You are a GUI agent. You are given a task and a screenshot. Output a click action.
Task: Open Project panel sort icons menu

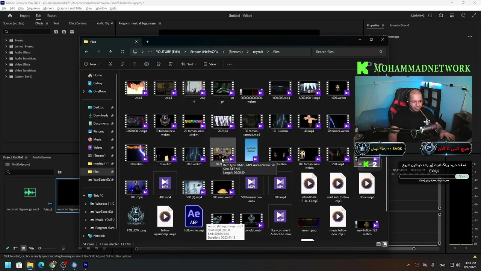click(x=64, y=248)
